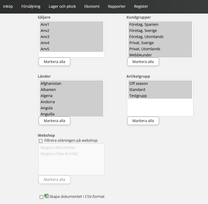Image resolution: width=208 pixels, height=204 pixels.
Task: Select 'Företag, Utomlands' in Kundgrupper
Action: coord(160,37)
